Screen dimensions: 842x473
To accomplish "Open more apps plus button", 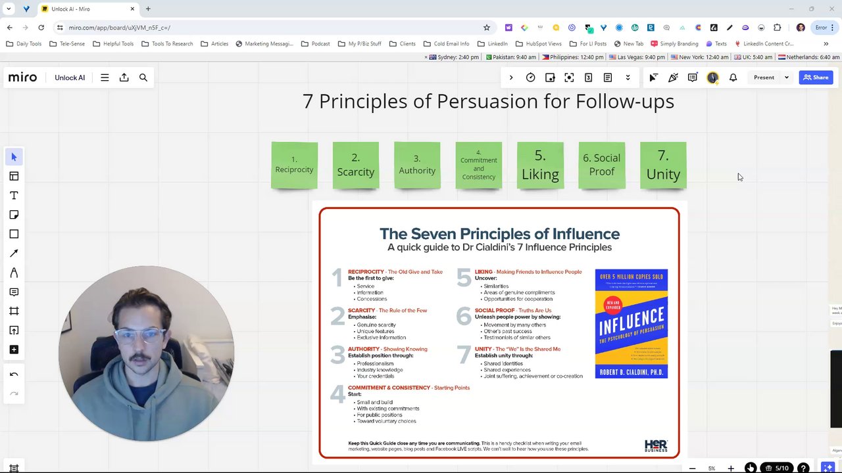I will pos(14,349).
